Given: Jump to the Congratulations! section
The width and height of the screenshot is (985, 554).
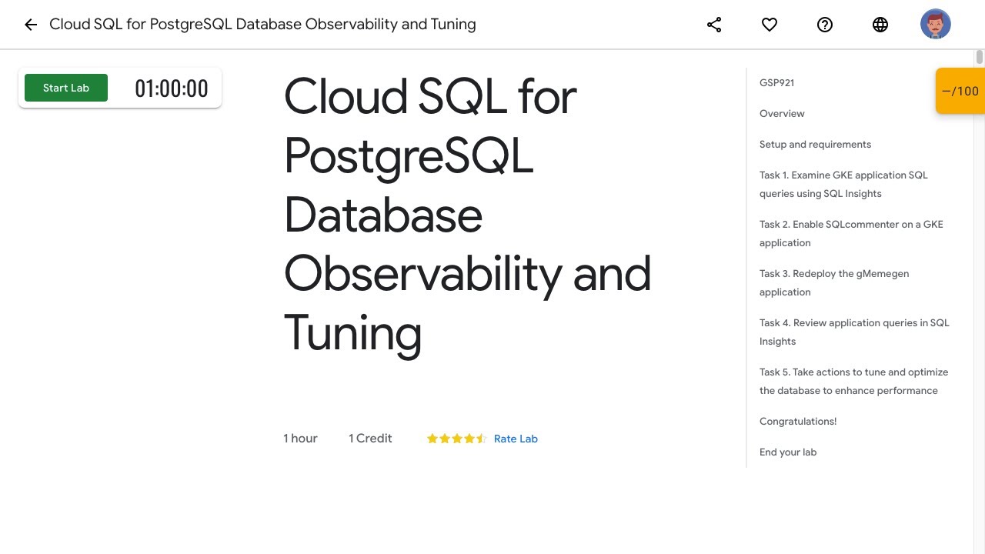Looking at the screenshot, I should (x=798, y=421).
